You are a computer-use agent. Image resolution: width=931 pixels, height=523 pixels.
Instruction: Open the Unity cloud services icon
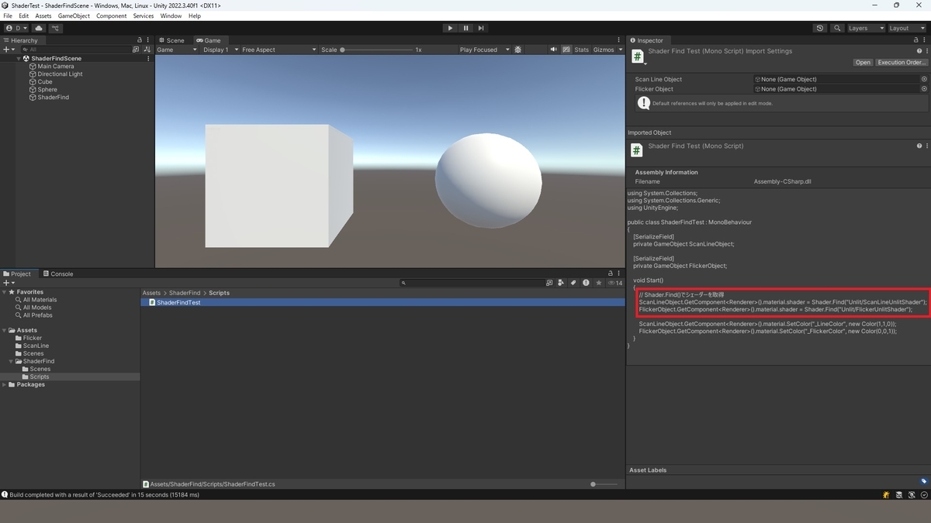pos(38,28)
